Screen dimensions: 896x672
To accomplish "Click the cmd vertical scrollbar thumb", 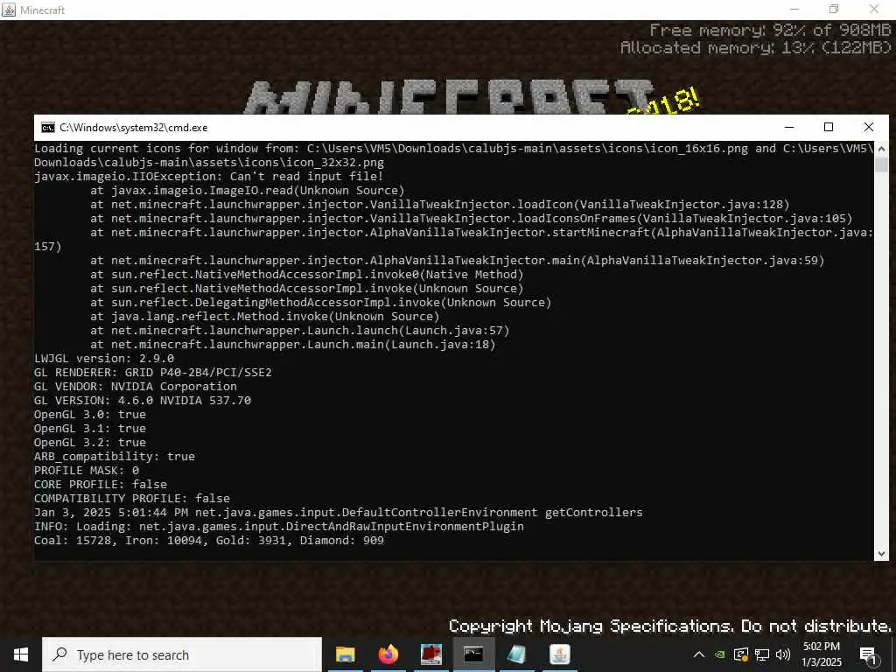I will pos(881,164).
